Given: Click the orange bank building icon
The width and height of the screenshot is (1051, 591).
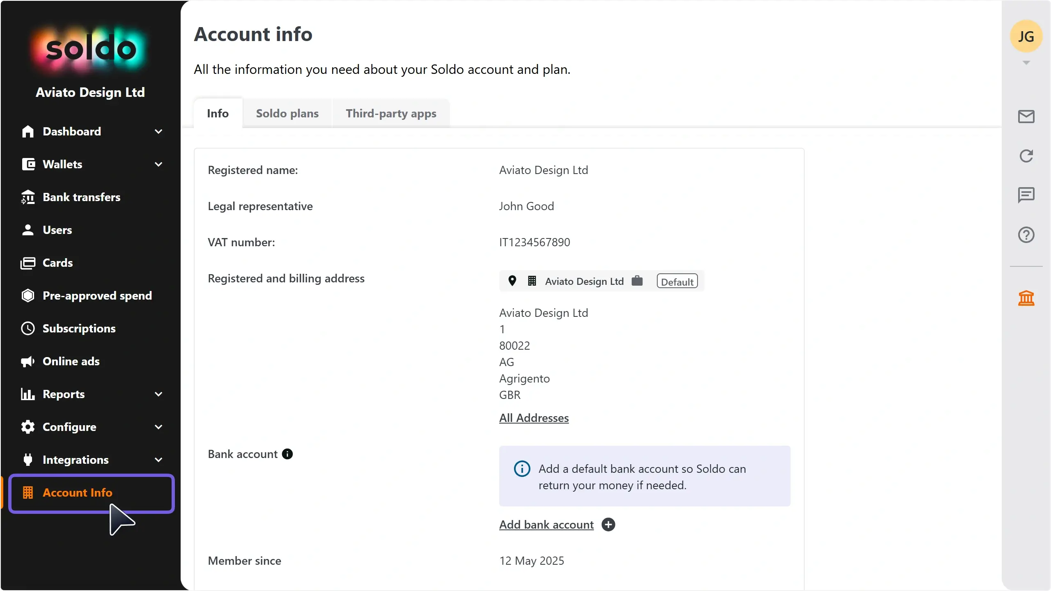Looking at the screenshot, I should point(1026,298).
